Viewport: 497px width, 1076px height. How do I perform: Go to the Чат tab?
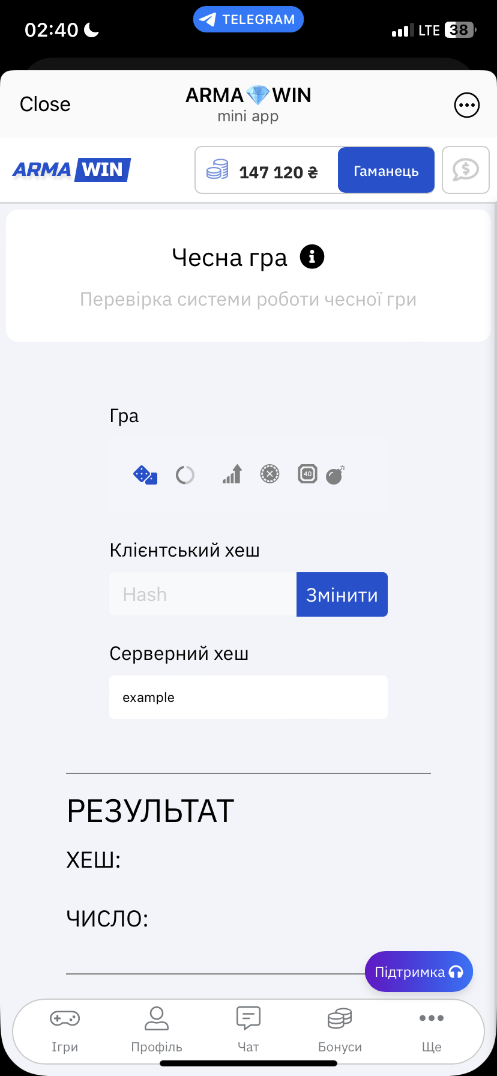[248, 1030]
